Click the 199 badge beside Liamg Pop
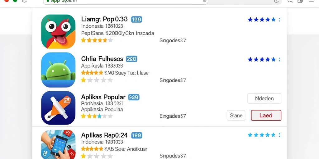 136,20
